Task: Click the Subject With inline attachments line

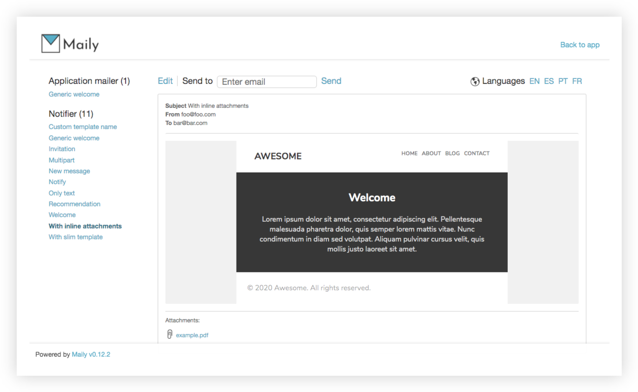Action: pyautogui.click(x=207, y=106)
